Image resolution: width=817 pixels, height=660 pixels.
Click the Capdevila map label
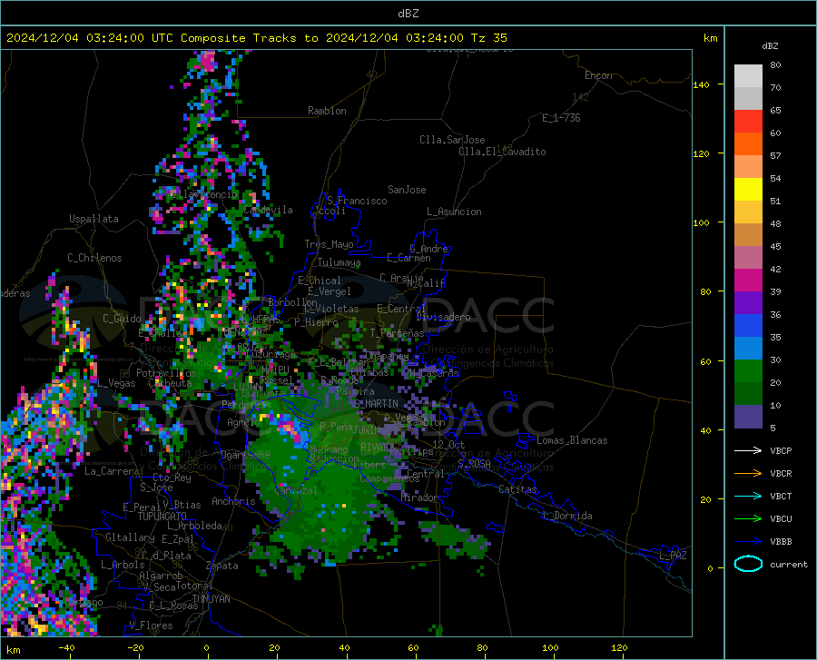[x=268, y=210]
